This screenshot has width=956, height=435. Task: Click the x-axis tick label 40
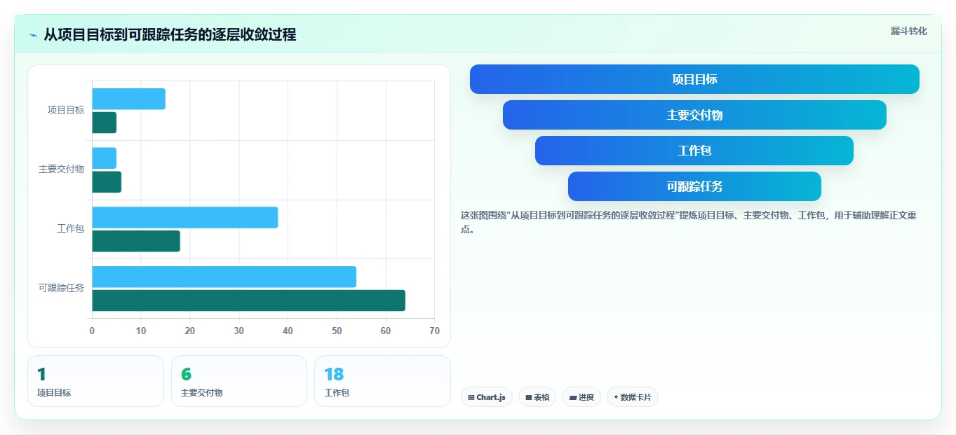pyautogui.click(x=288, y=331)
